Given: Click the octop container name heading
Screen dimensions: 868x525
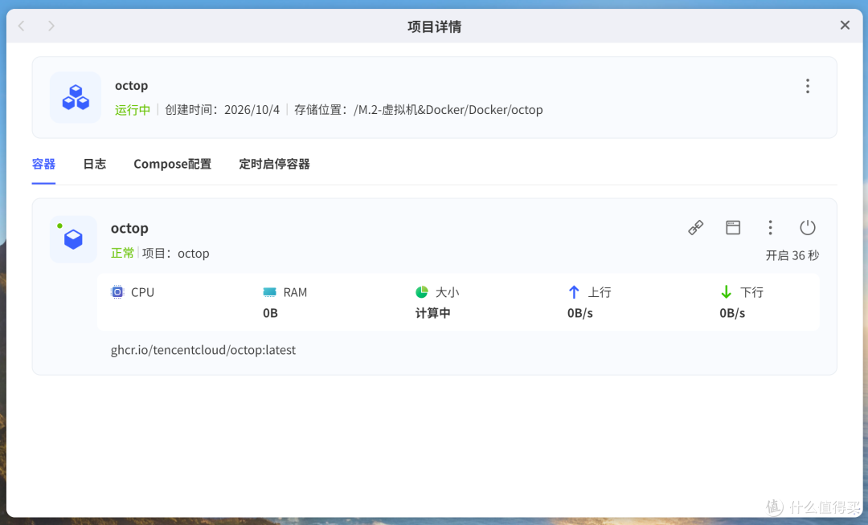Looking at the screenshot, I should (129, 228).
